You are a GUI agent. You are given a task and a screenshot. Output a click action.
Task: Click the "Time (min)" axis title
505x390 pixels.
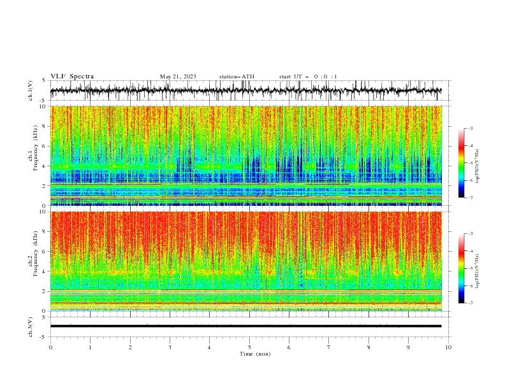coord(255,354)
